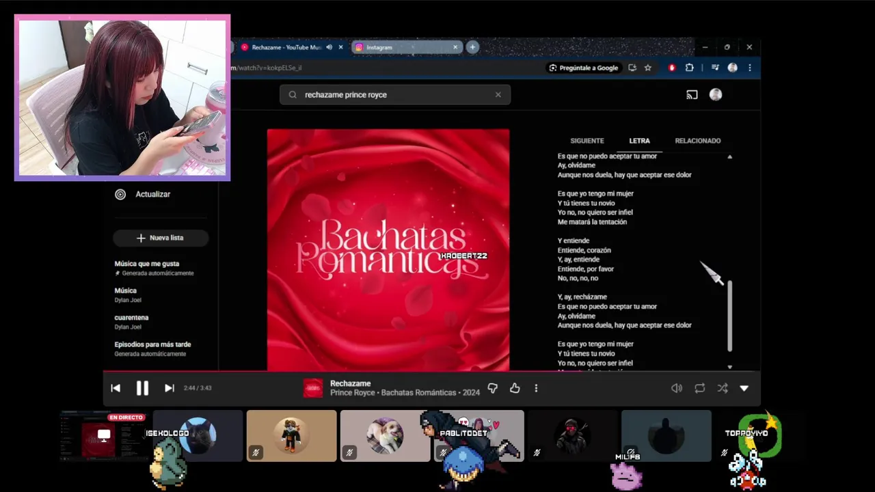Click the lyrics scrollbar down arrow
The width and height of the screenshot is (875, 492).
pyautogui.click(x=729, y=367)
